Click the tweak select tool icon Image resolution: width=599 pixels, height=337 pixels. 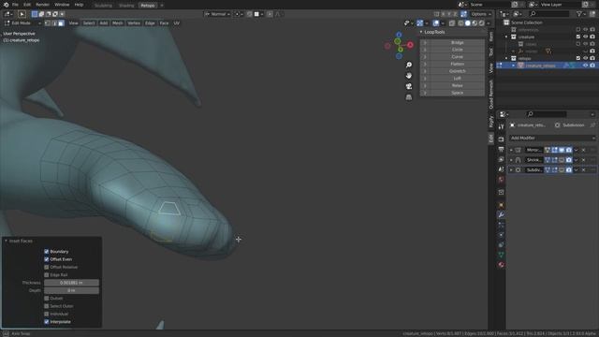point(22,14)
